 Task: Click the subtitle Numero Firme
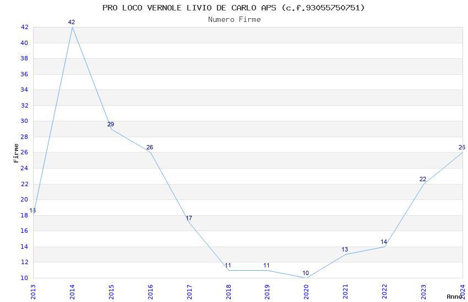click(x=235, y=20)
